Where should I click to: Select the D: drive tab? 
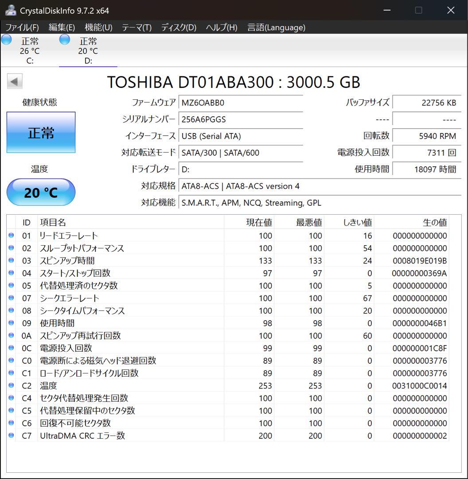pyautogui.click(x=88, y=51)
